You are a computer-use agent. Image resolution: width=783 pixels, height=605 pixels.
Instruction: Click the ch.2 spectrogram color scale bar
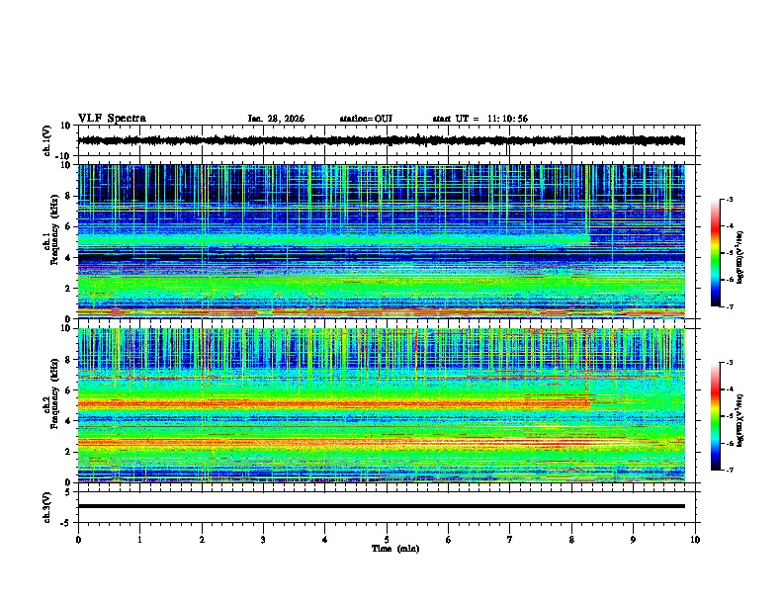point(715,416)
